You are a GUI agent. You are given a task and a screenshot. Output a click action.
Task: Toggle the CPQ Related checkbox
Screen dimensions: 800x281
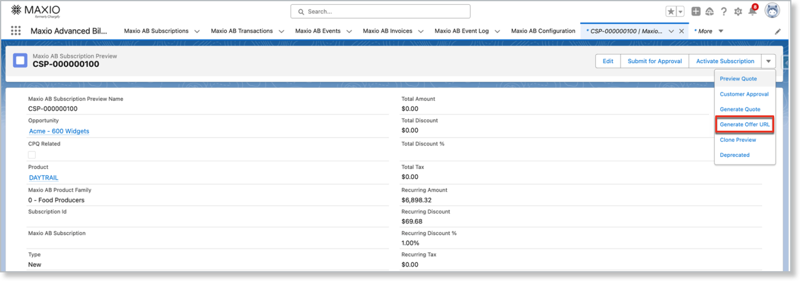tap(32, 155)
